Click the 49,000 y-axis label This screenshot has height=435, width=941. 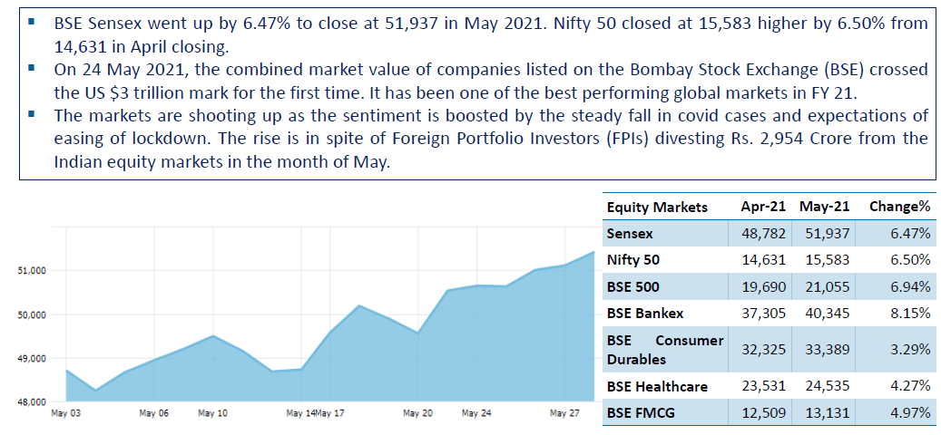(x=33, y=359)
